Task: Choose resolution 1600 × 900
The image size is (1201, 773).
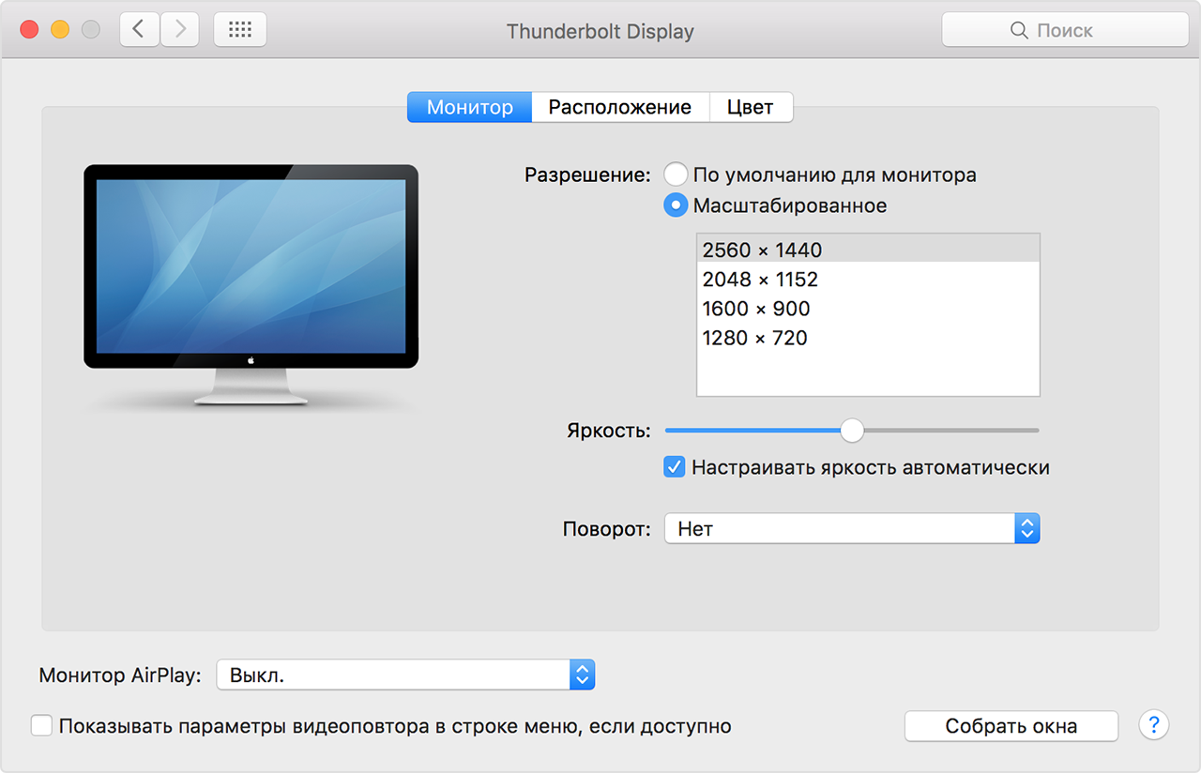Action: point(868,308)
